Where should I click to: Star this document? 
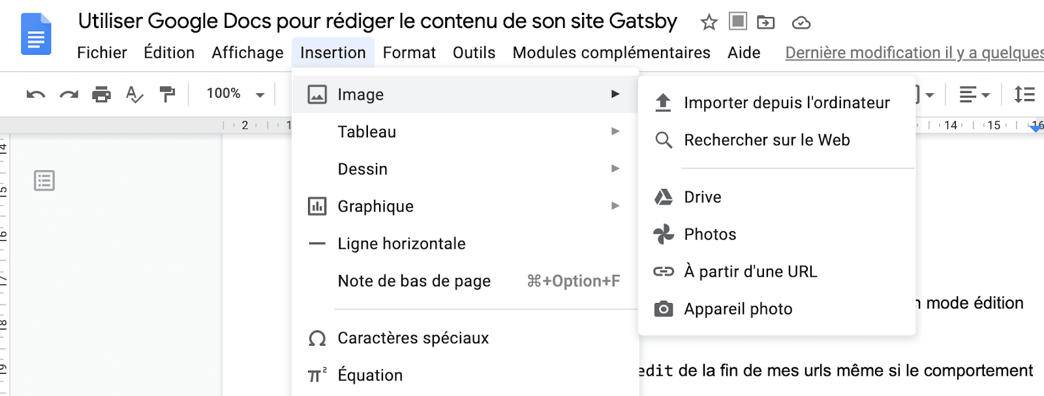click(707, 22)
